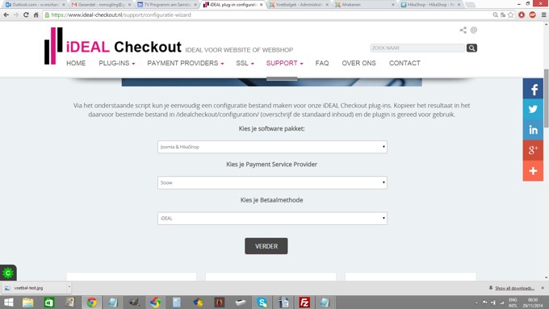Open the Chrome menu hamburger icon
This screenshot has height=309, width=549.
[543, 15]
